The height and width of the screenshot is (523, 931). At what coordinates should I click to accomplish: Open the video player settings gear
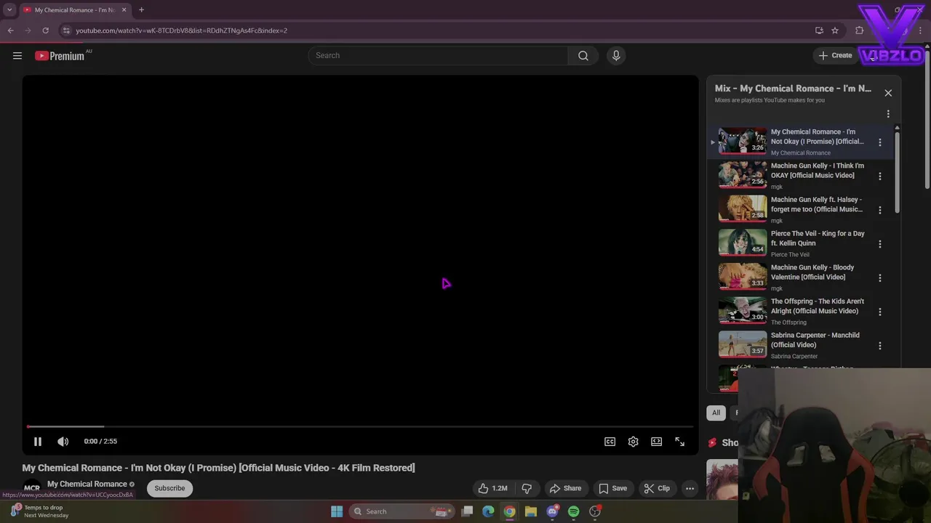tap(634, 442)
